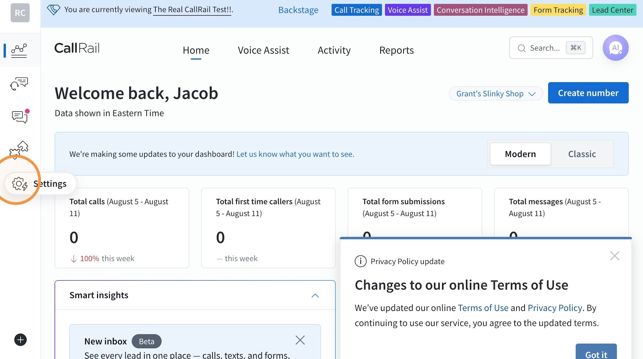Click the diamond icon in top banner

[53, 10]
